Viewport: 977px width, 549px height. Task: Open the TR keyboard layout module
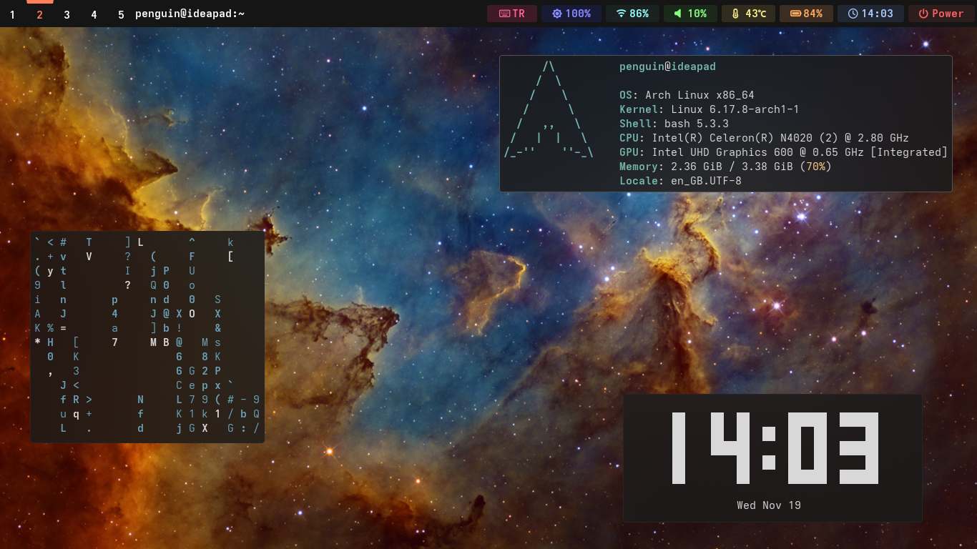512,14
